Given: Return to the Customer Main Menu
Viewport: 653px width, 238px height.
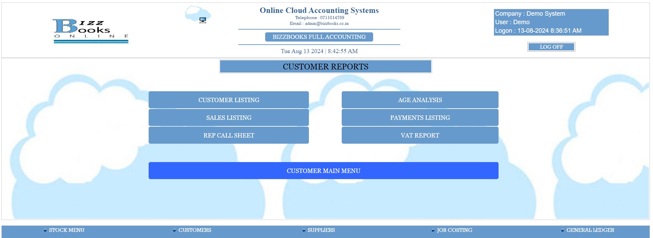Looking at the screenshot, I should (323, 171).
